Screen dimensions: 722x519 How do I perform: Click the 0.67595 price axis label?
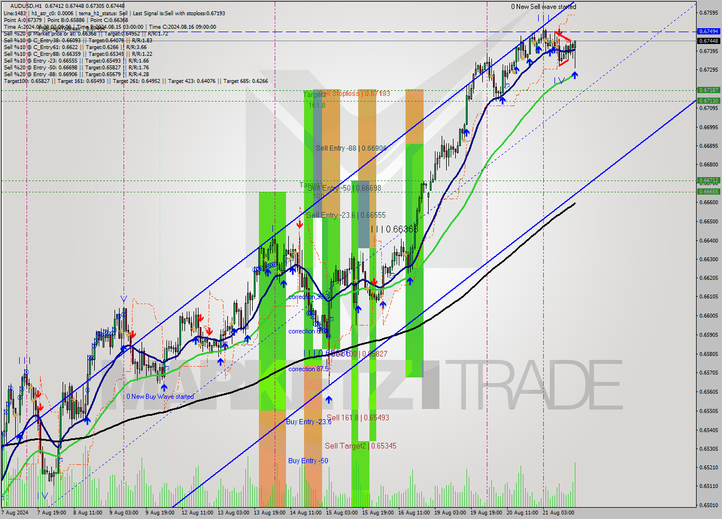pyautogui.click(x=708, y=12)
